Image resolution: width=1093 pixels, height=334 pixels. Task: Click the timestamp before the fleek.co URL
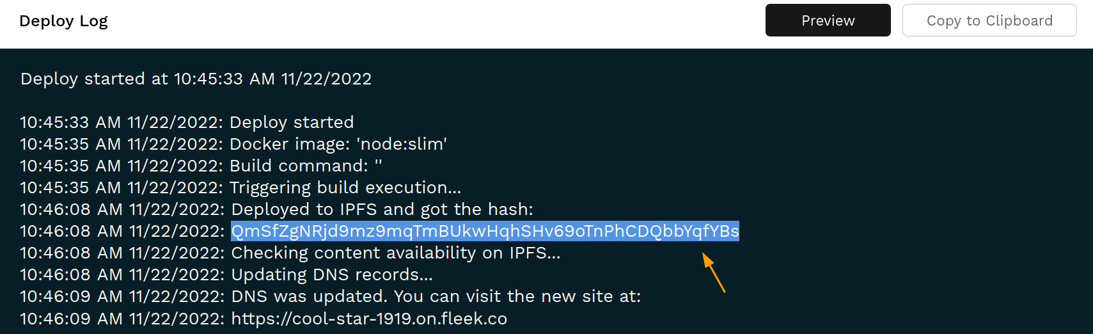122,319
